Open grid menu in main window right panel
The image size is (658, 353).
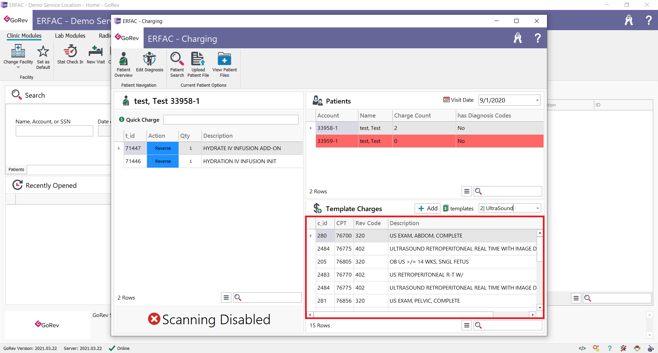[576, 298]
